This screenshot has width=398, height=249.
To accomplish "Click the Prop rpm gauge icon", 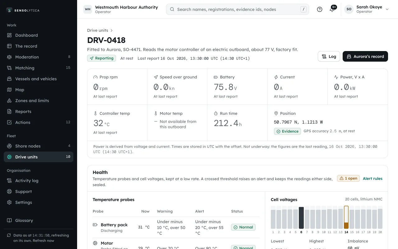I will (95, 77).
